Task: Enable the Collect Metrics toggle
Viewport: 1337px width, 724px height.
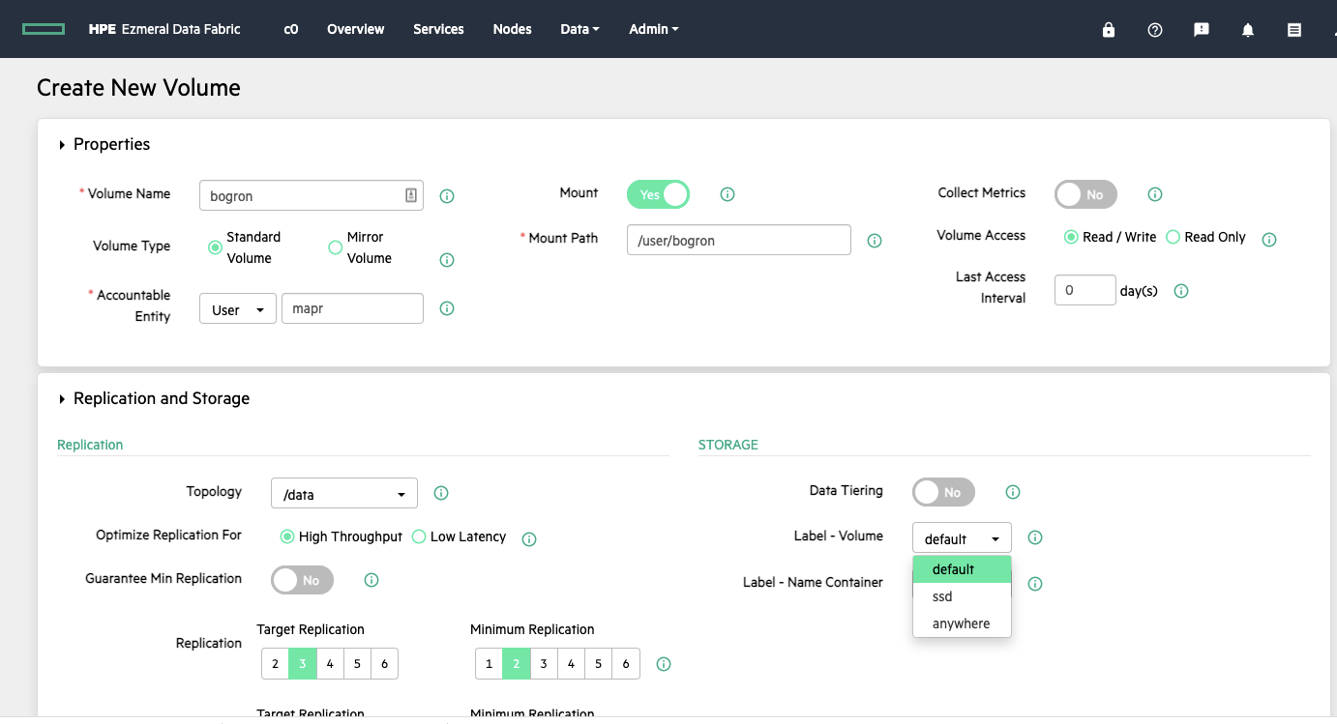Action: point(1085,194)
